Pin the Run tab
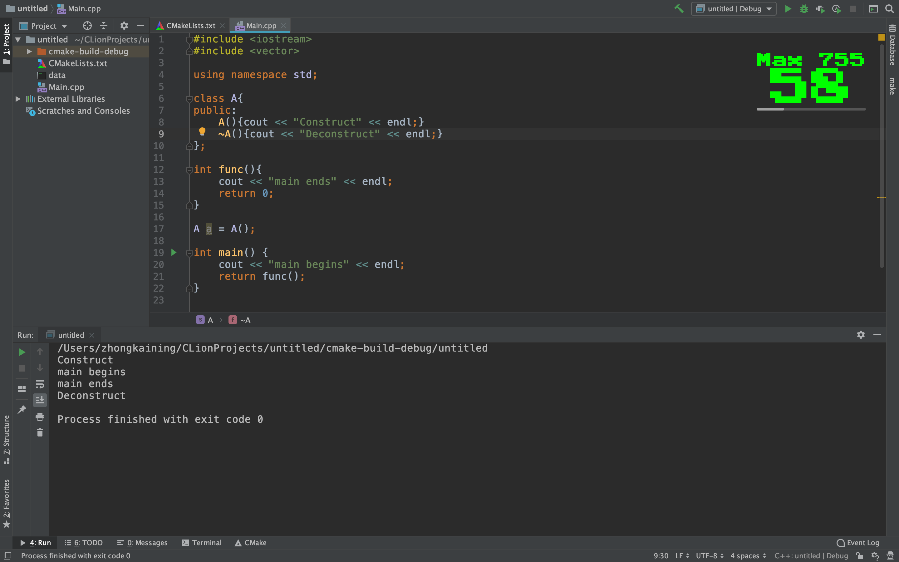The width and height of the screenshot is (899, 562). [x=22, y=409]
